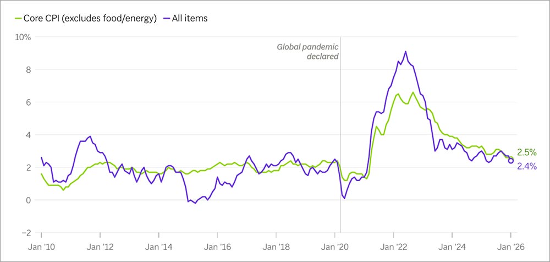Click the green 2.5% end value label
The width and height of the screenshot is (550, 262).
click(x=526, y=152)
